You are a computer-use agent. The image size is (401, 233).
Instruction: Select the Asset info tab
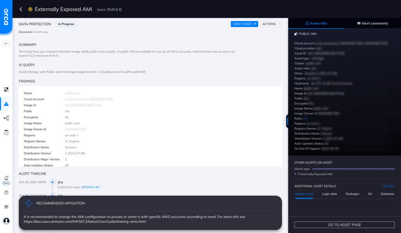point(316,23)
